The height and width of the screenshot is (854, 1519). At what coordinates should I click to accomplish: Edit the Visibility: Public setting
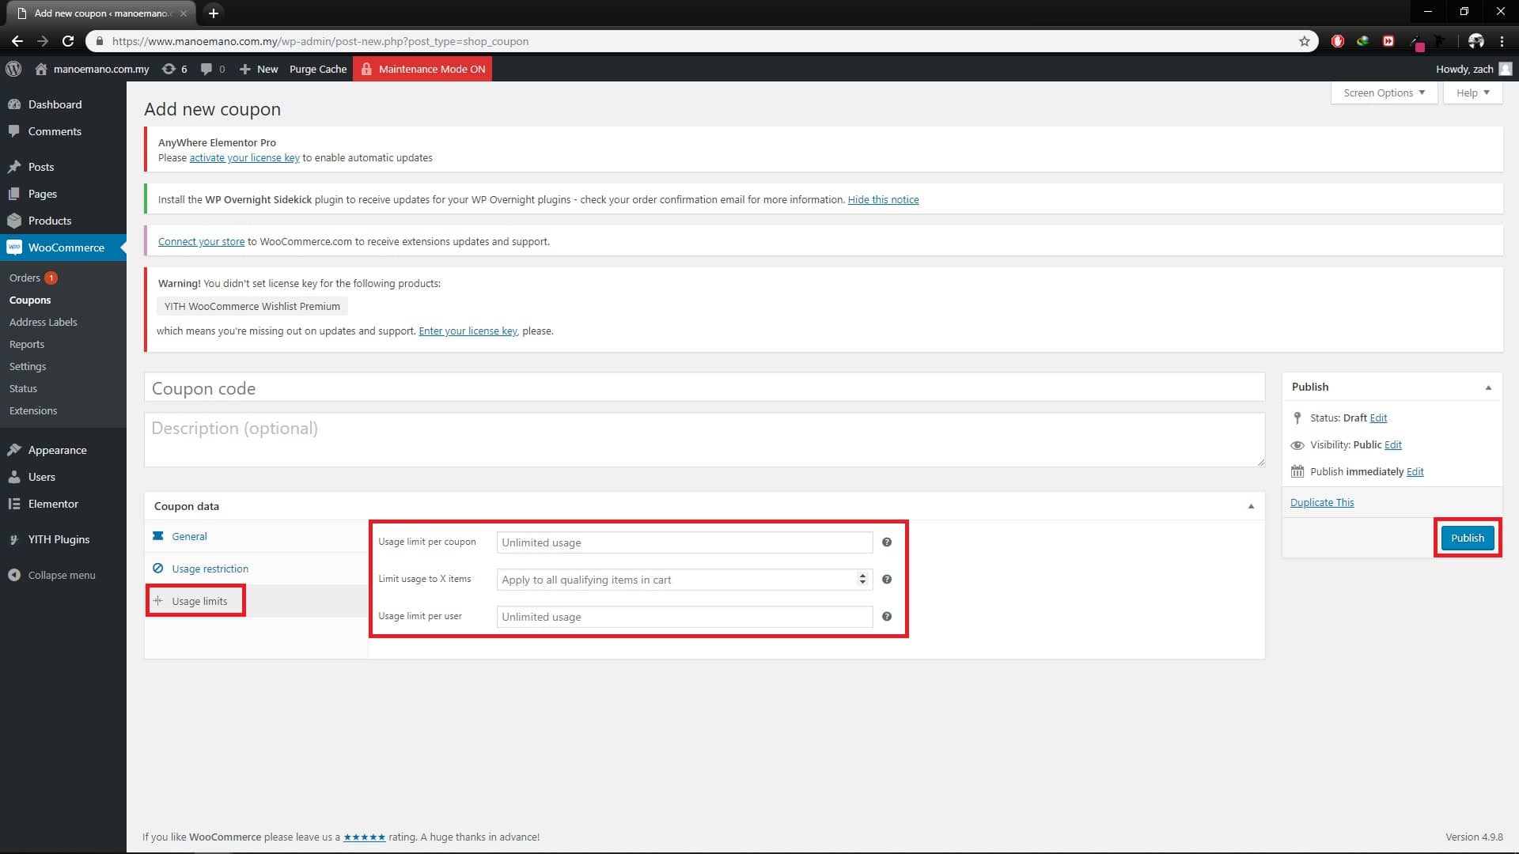[1392, 444]
